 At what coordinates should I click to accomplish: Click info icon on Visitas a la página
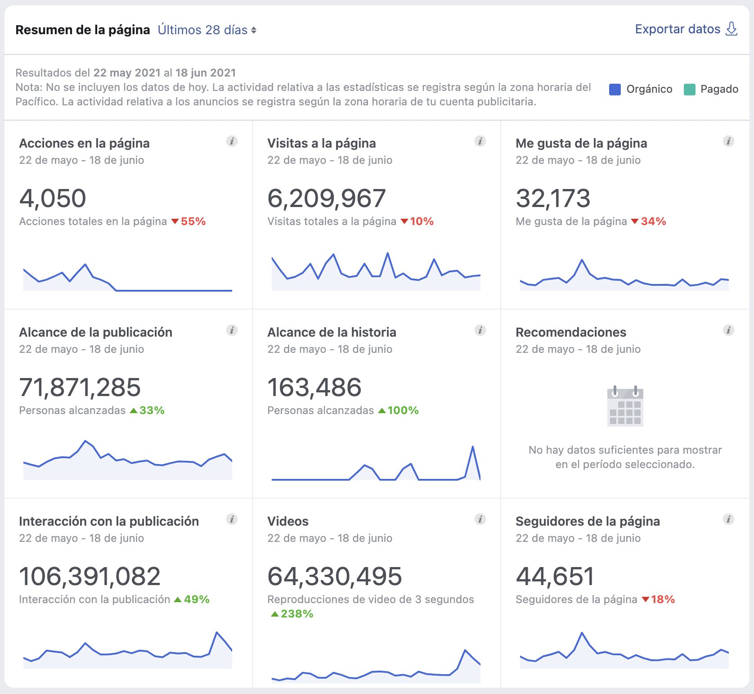(480, 141)
